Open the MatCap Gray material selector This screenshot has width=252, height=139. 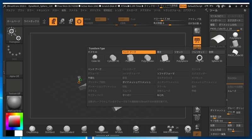click(x=14, y=104)
